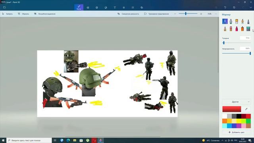Show hidden system tray icons
Image resolution: width=254 pixels, height=143 pixels.
222,140
